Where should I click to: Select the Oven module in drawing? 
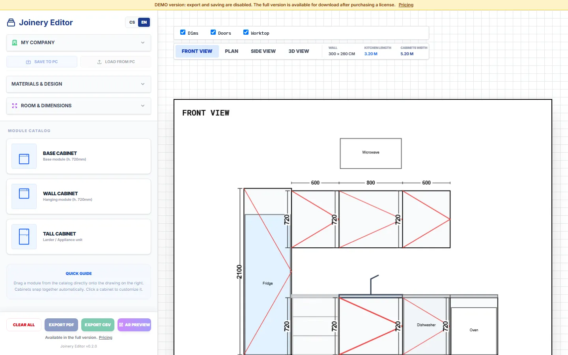click(474, 326)
